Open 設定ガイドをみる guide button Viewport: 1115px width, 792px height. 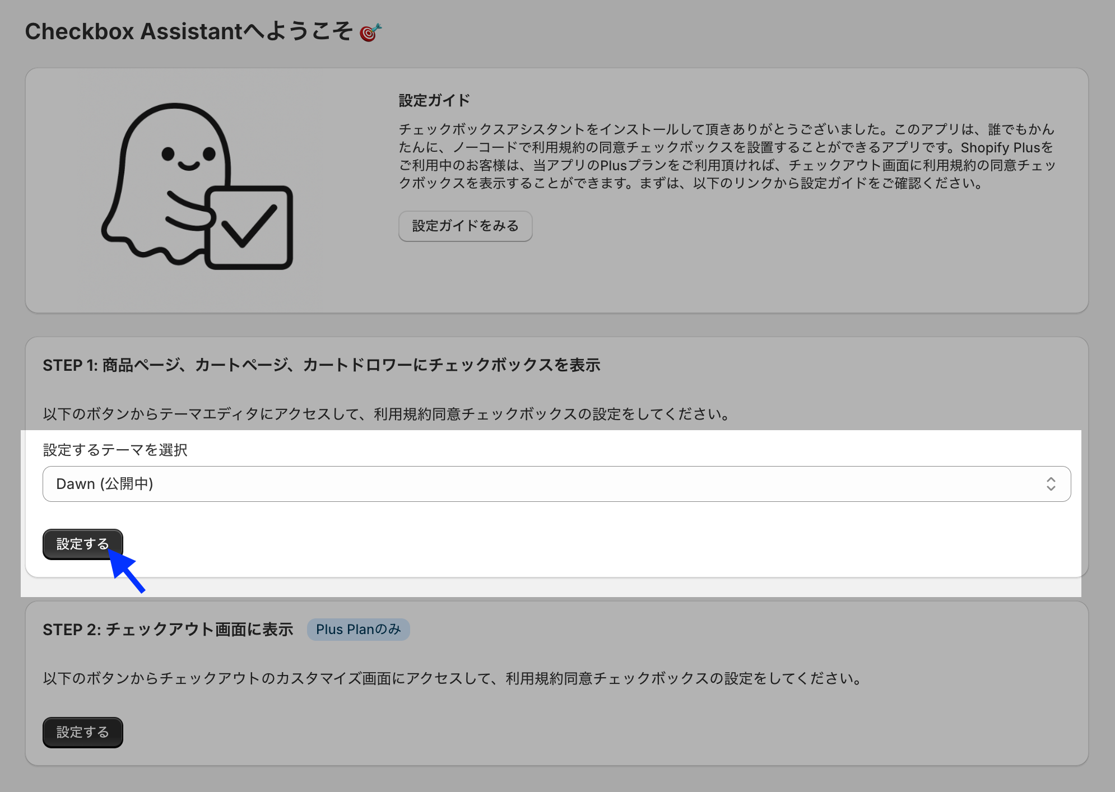coord(465,226)
